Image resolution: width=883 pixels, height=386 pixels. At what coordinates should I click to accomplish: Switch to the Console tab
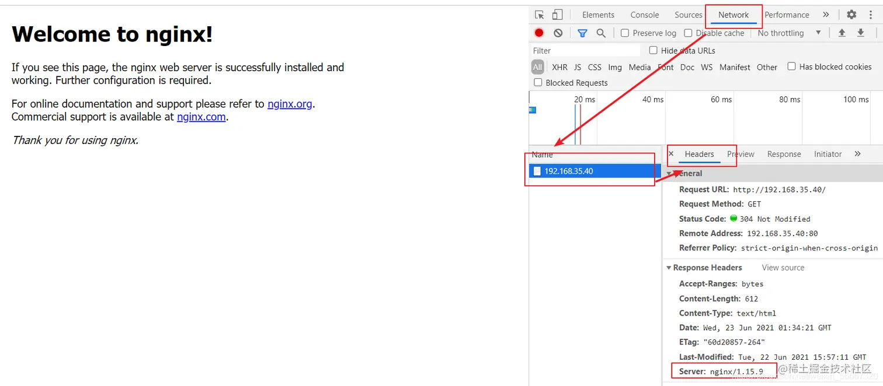coord(645,15)
